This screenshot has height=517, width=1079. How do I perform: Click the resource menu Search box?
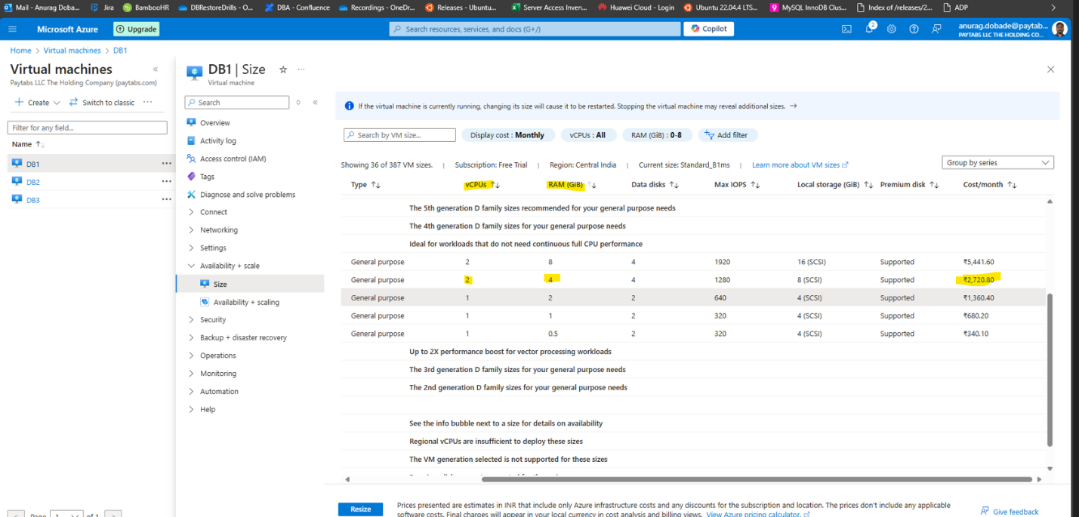(x=237, y=103)
